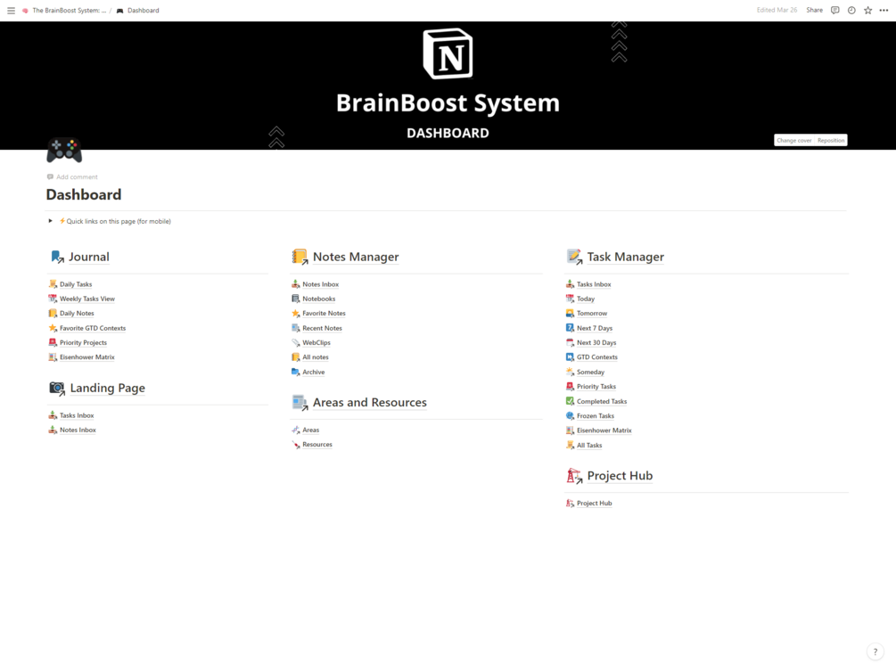
Task: Click the Reposition cover button
Action: pyautogui.click(x=831, y=141)
